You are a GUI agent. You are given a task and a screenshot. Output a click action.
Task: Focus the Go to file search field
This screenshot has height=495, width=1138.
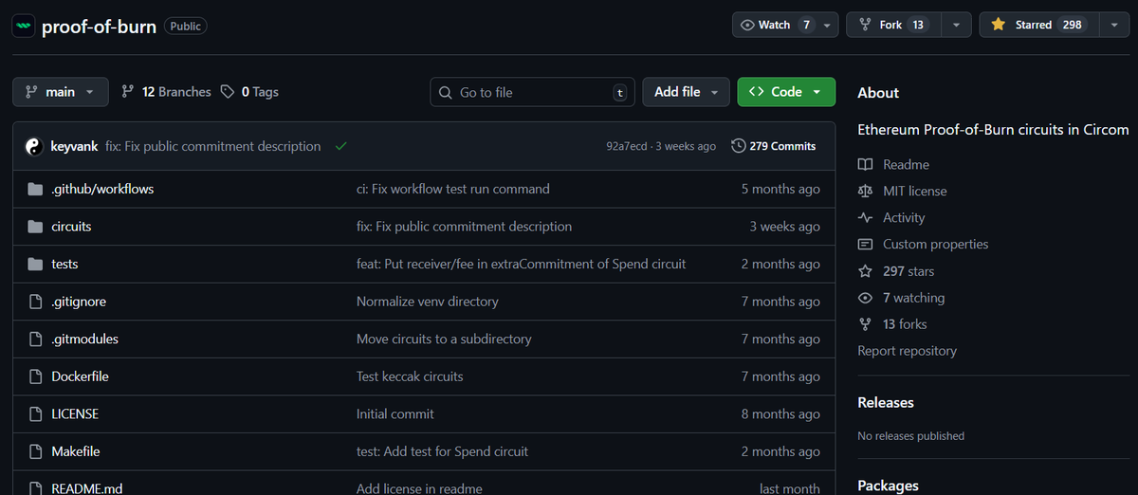point(532,92)
